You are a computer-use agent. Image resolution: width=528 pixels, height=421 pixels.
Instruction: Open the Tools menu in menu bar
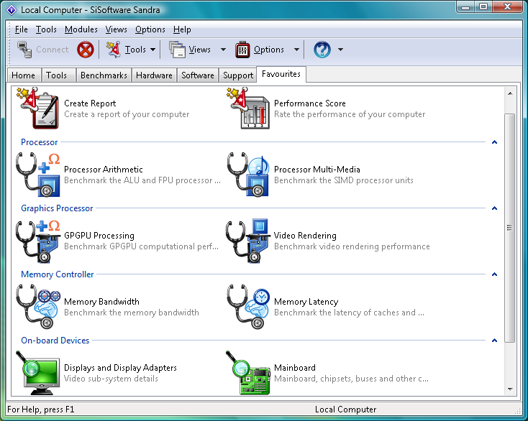coord(46,29)
